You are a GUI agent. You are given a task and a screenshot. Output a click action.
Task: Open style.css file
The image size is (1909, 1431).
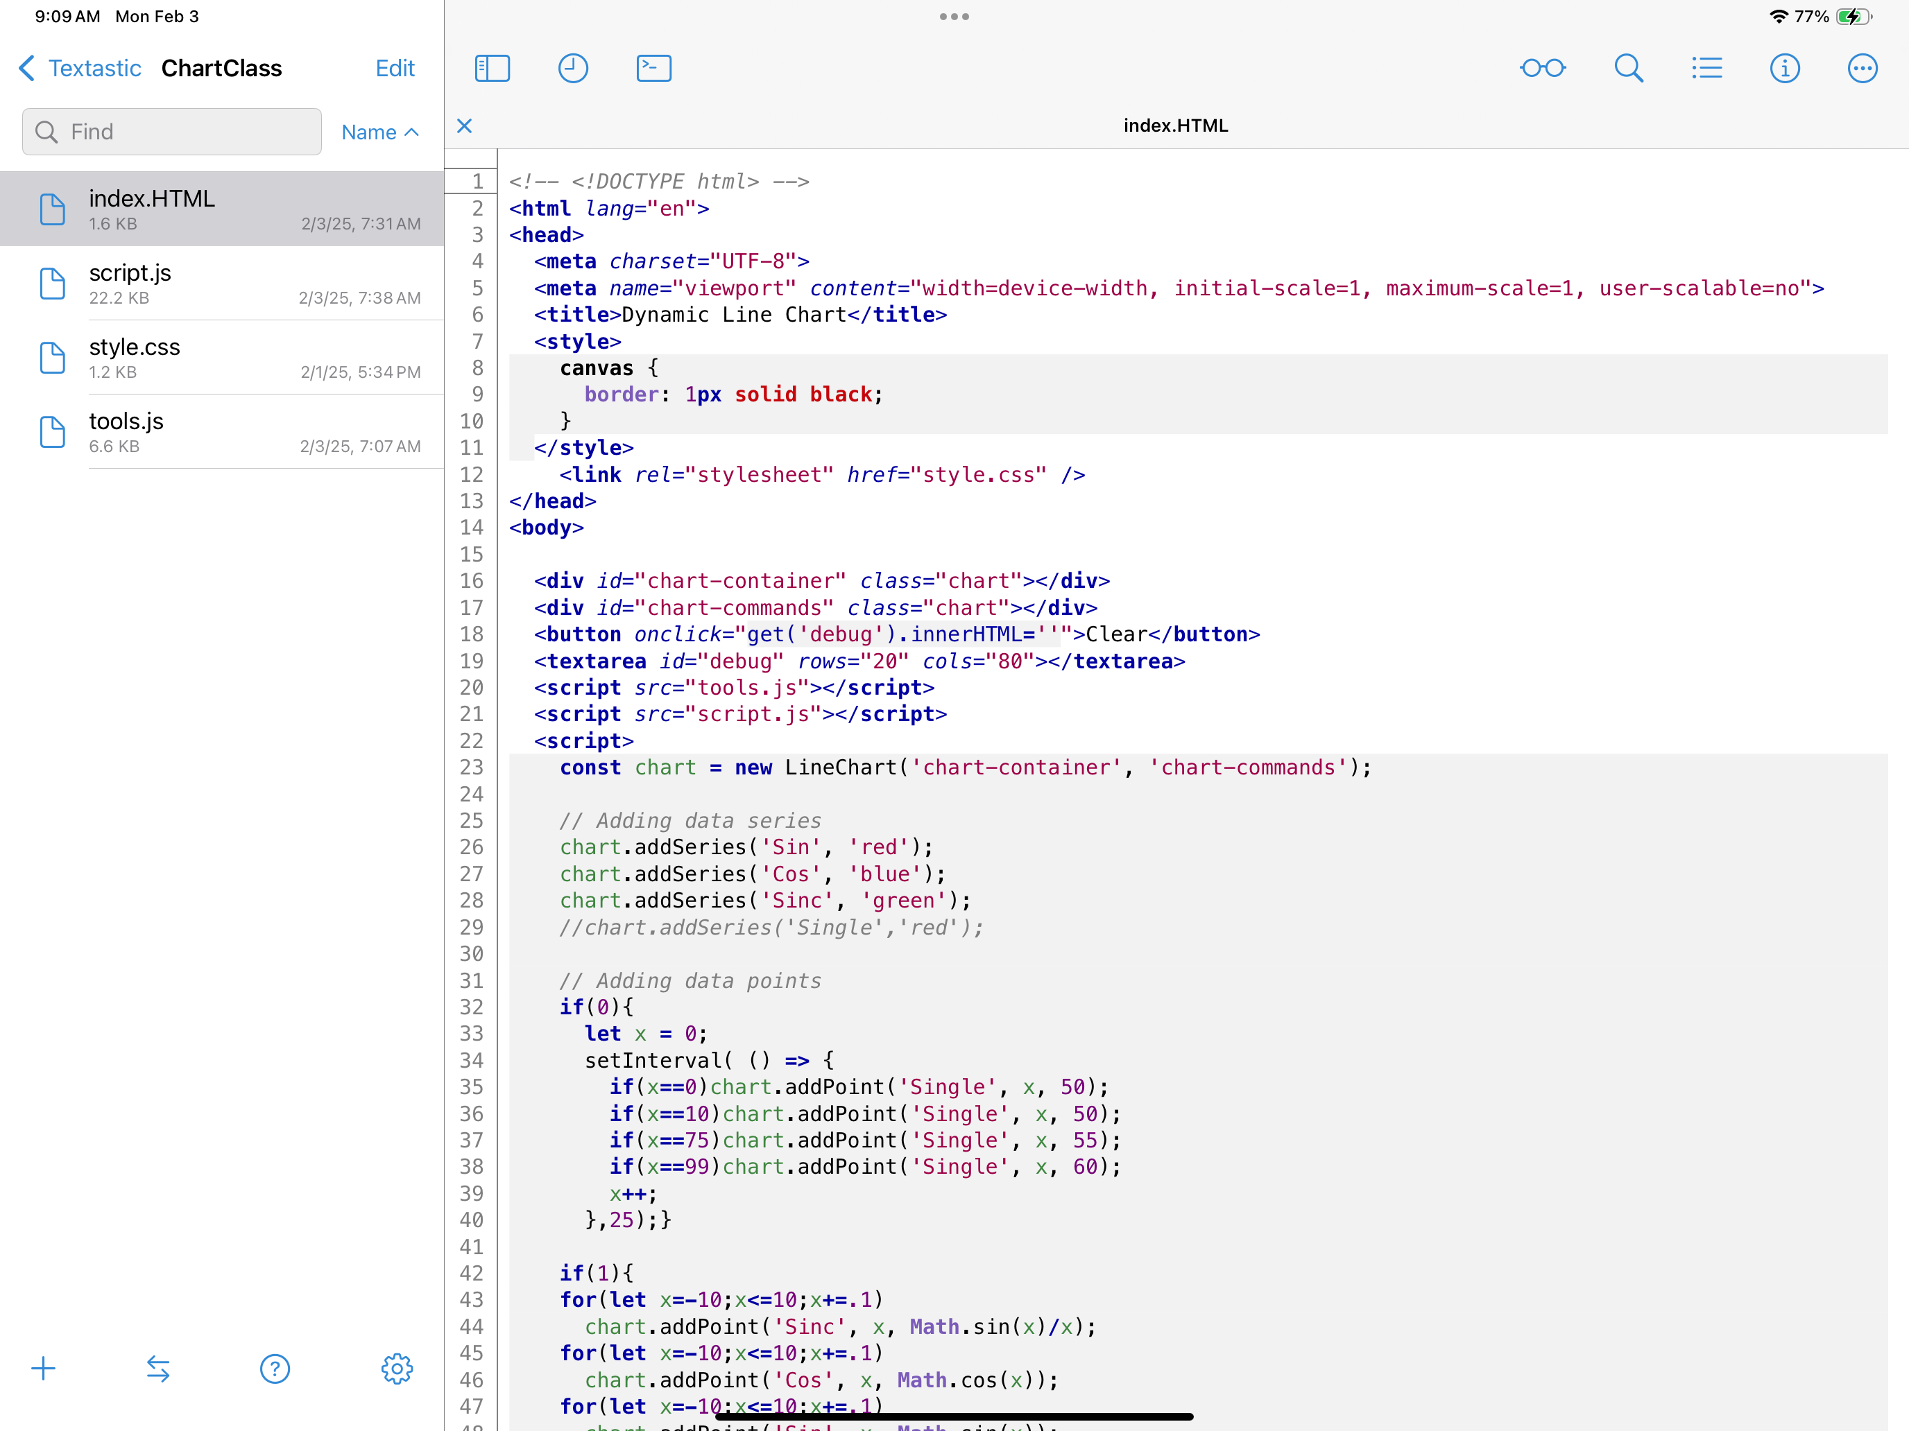[x=222, y=357]
